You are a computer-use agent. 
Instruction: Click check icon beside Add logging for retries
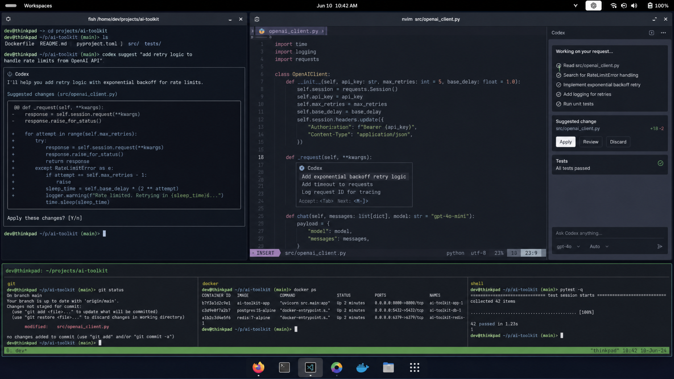558,94
